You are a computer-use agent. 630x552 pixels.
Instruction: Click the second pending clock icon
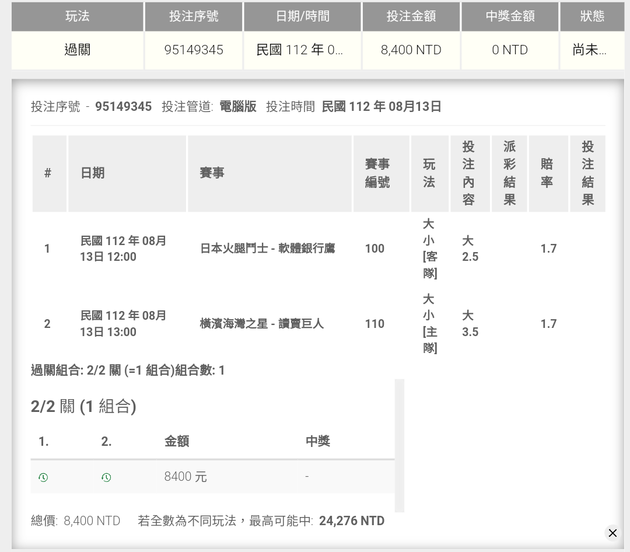pyautogui.click(x=106, y=477)
